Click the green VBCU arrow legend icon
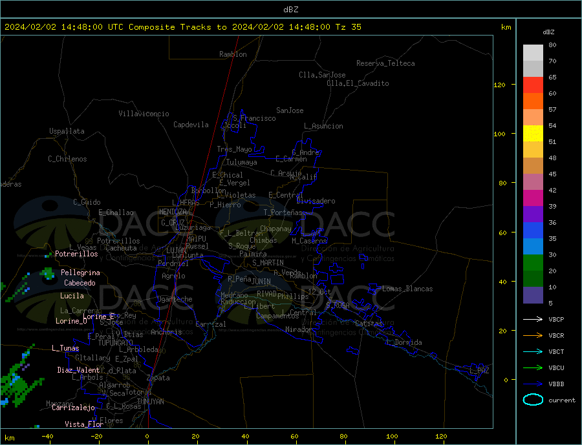This screenshot has width=582, height=445. [533, 367]
